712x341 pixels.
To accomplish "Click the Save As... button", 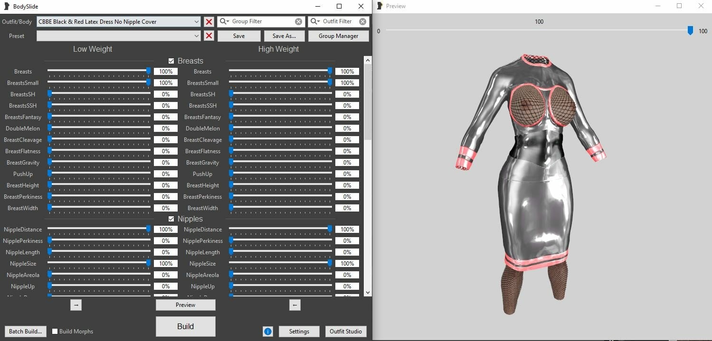I will pos(284,36).
